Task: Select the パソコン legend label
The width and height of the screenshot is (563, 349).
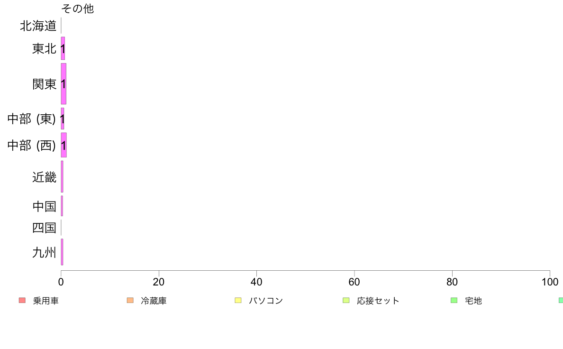Action: tap(266, 301)
